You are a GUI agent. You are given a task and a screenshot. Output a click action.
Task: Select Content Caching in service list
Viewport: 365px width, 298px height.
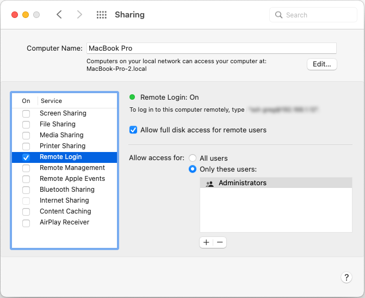coord(65,211)
